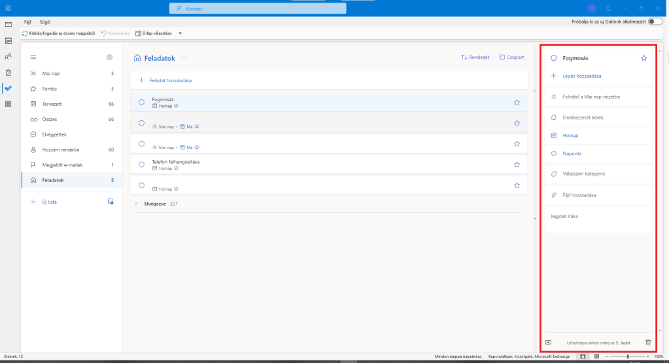The image size is (669, 363).
Task: Open the Mail icon in left rail
Action: click(x=9, y=24)
